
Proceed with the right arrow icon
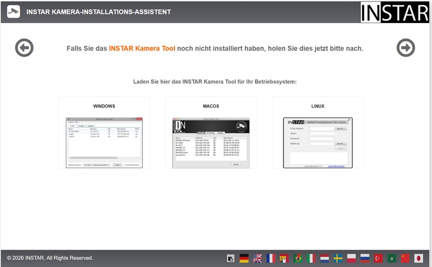pos(406,48)
